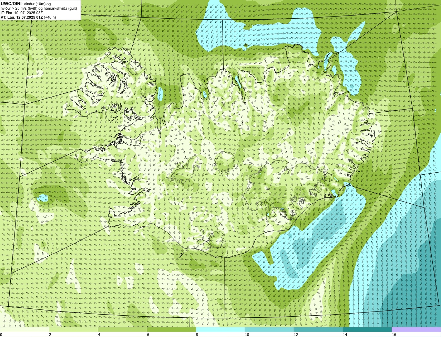Click the "8" tick label on the color scale
This screenshot has height=337, width=441.
point(197,335)
